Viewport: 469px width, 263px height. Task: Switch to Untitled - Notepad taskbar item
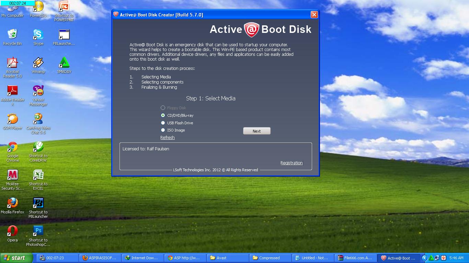(x=313, y=258)
